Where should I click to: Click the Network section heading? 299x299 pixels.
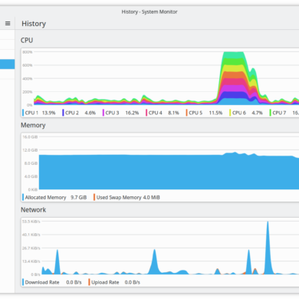pos(34,210)
